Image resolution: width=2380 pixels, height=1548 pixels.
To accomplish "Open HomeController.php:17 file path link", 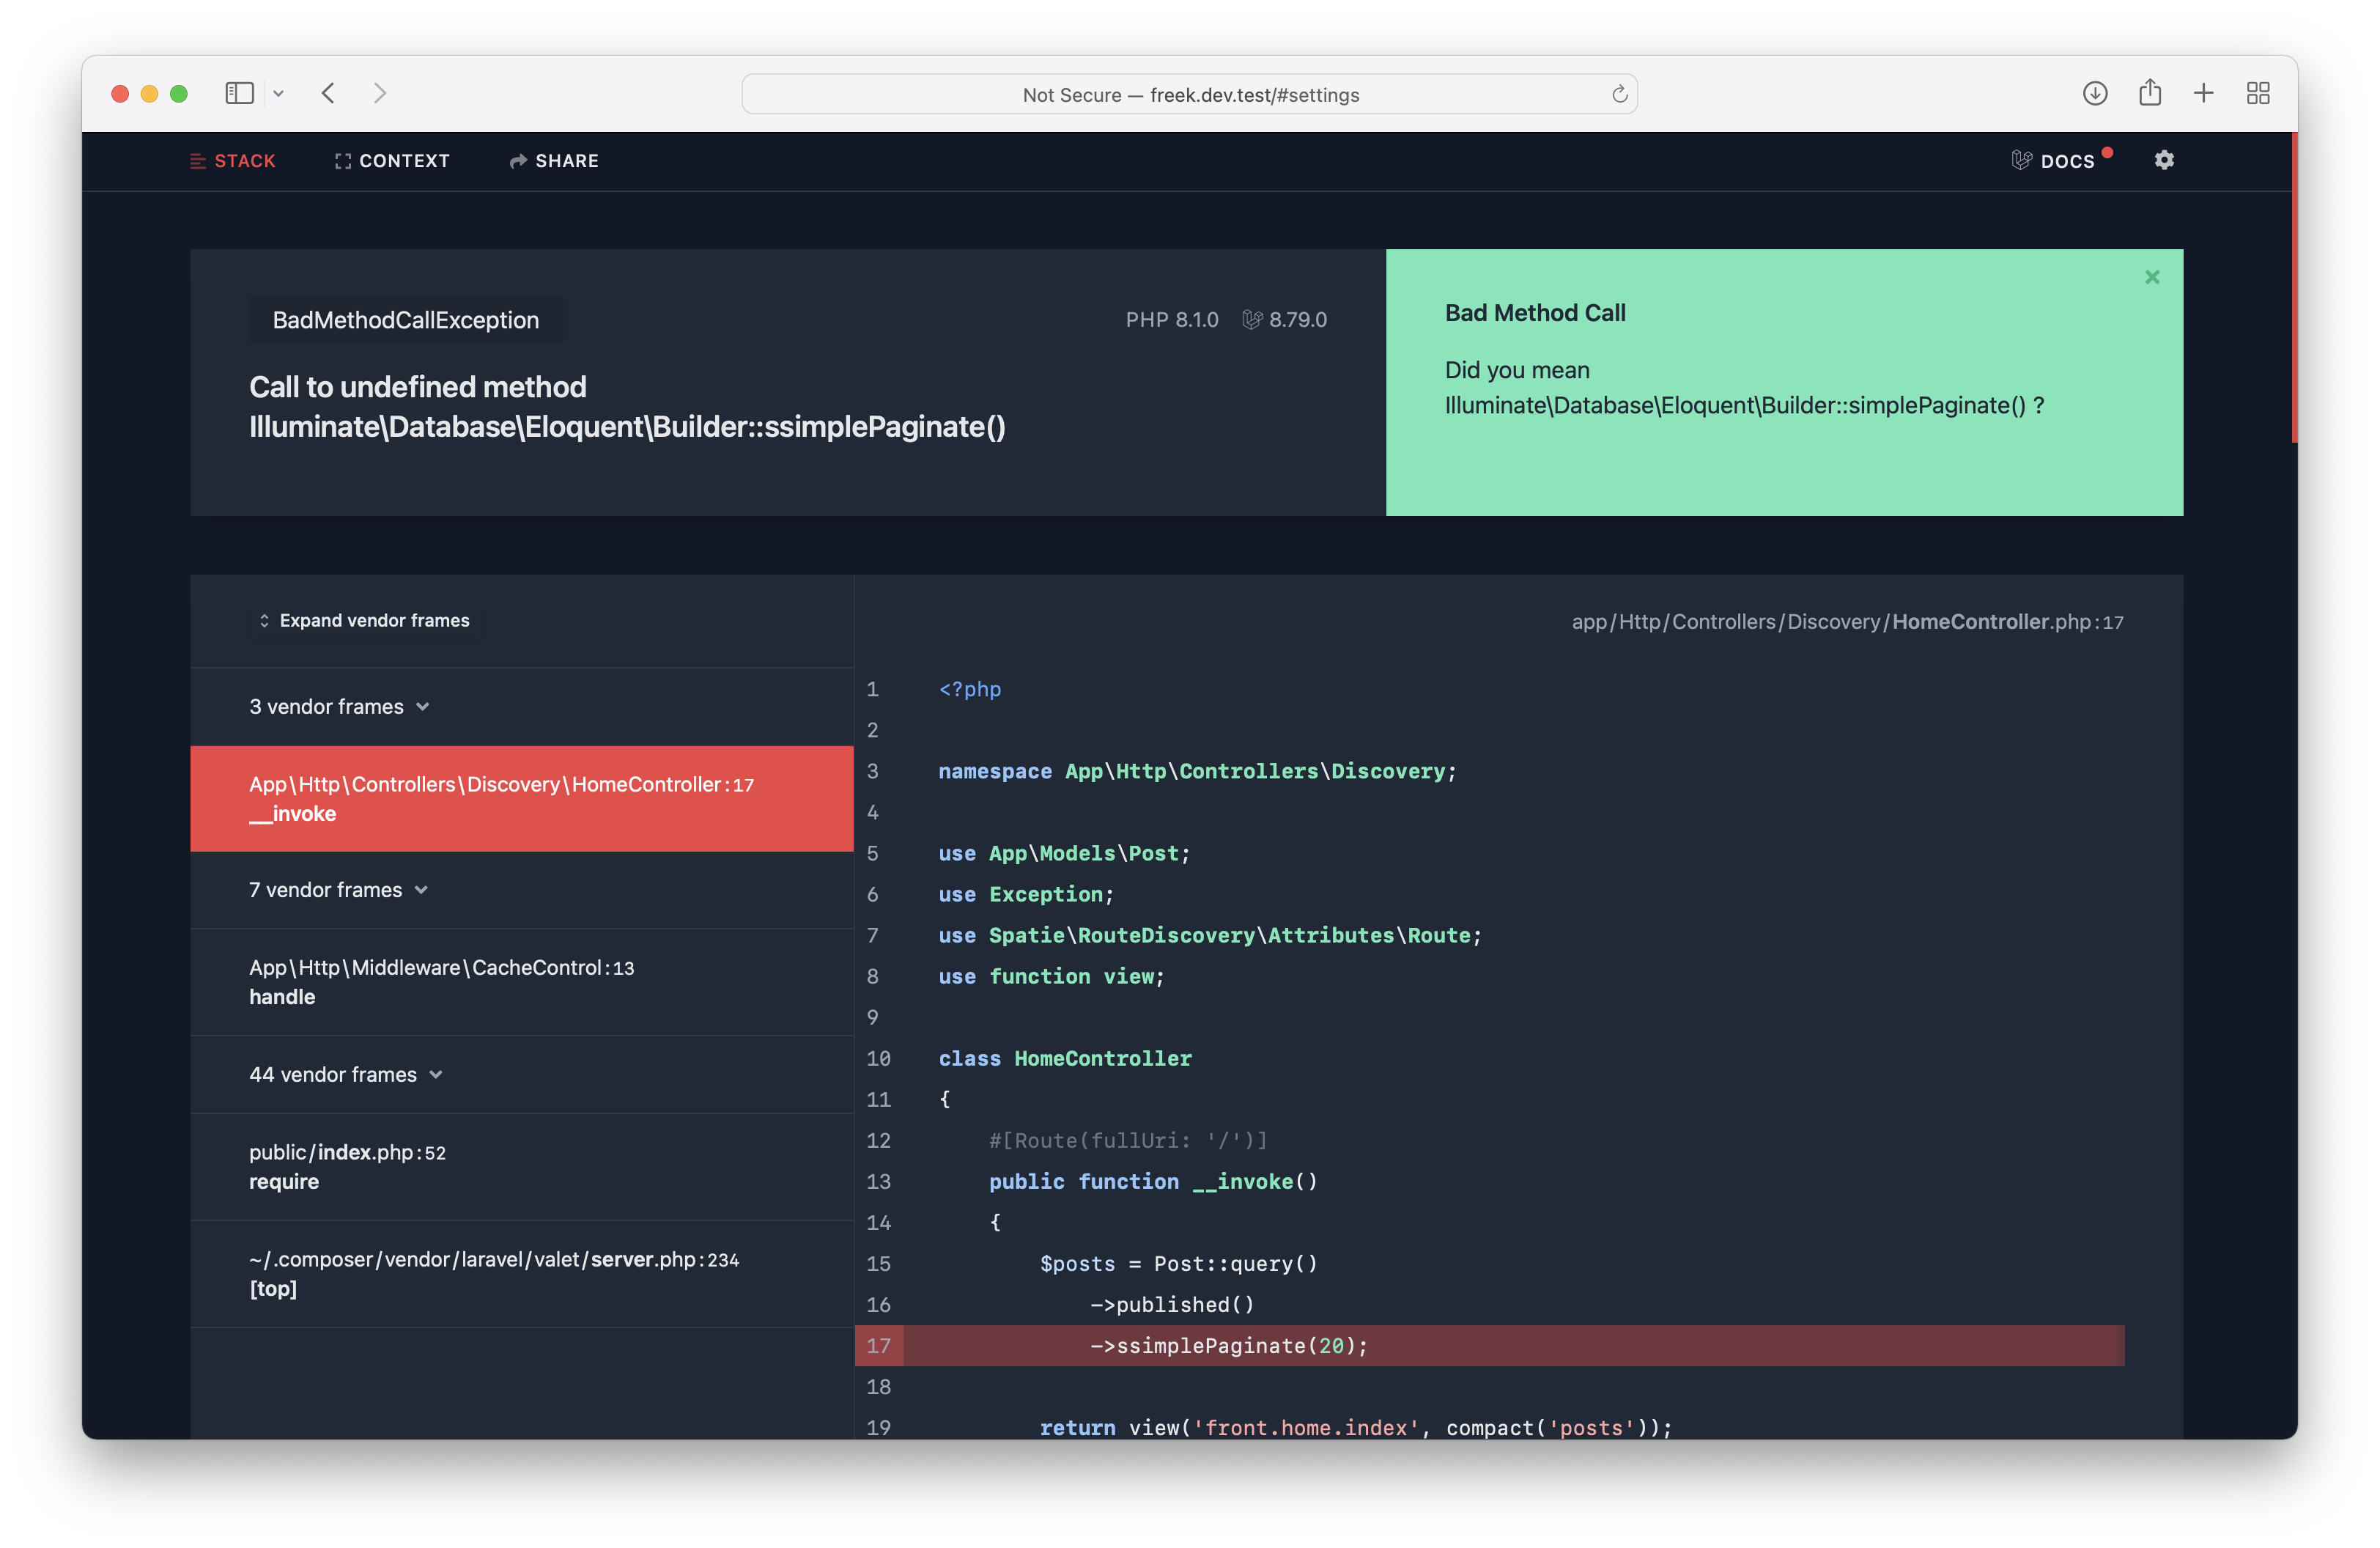I will [x=1847, y=622].
